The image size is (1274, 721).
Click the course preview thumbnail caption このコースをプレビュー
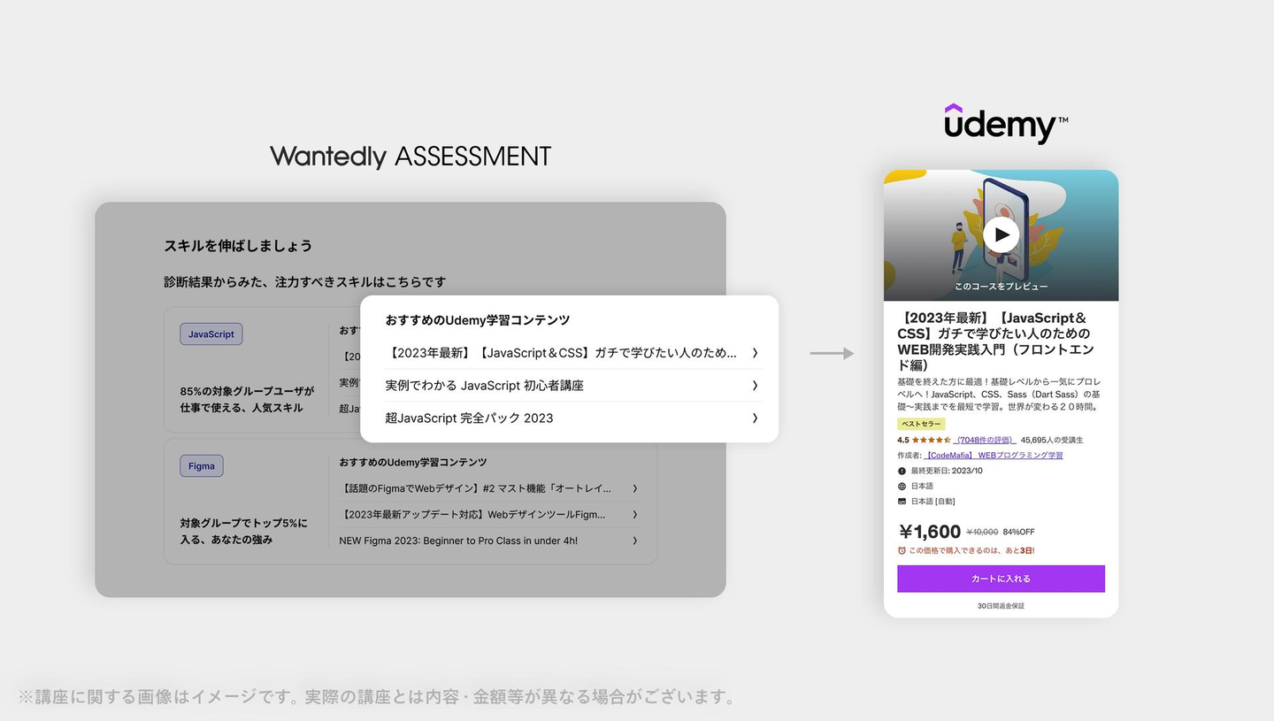point(1001,287)
